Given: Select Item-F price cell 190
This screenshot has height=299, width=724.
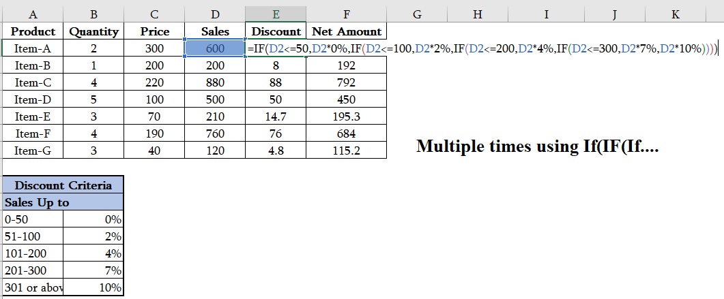Looking at the screenshot, I should pyautogui.click(x=154, y=133).
